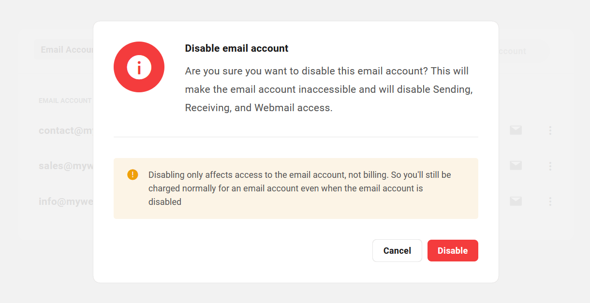Select the sales@ email account row
Image resolution: width=590 pixels, height=303 pixels.
point(63,165)
